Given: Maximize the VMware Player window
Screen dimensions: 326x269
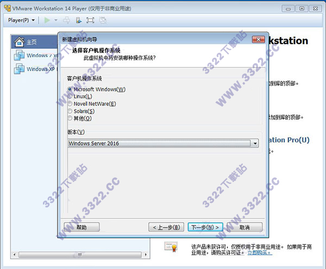Looking at the screenshot, I should 302,9.
